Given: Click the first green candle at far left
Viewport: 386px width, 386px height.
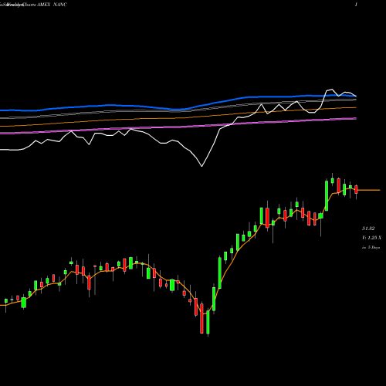Looking at the screenshot, I should pos(6,300).
